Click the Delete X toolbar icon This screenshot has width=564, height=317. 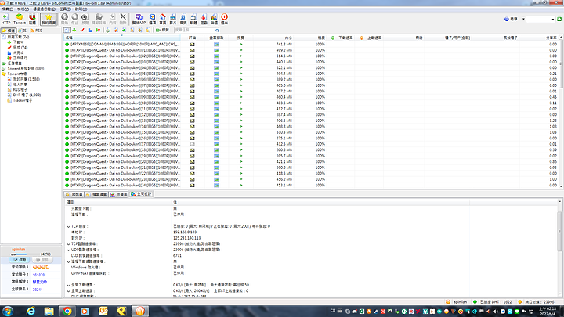123,19
